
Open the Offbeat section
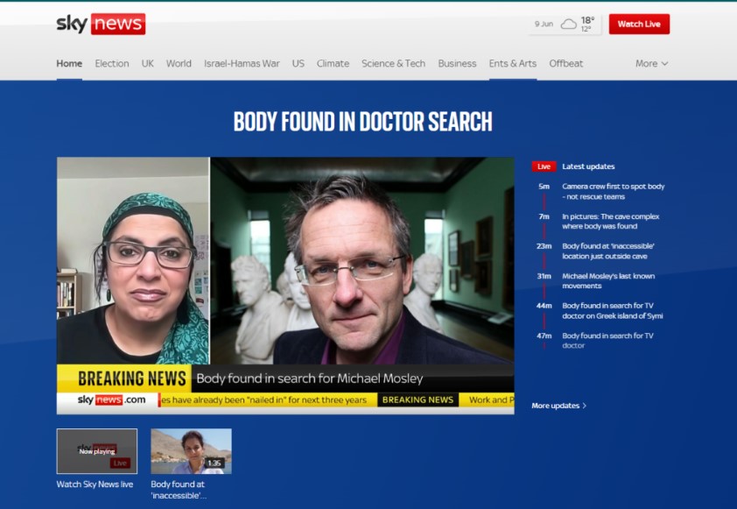(x=565, y=63)
